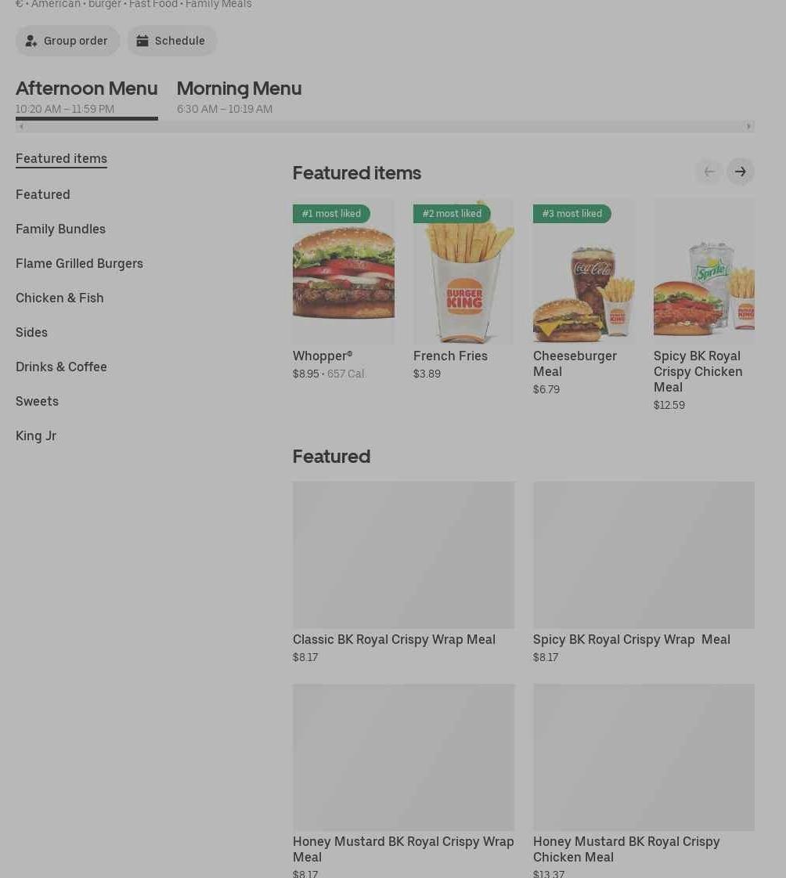Open the Drinks & Coffee section
The height and width of the screenshot is (878, 786).
coord(61,367)
